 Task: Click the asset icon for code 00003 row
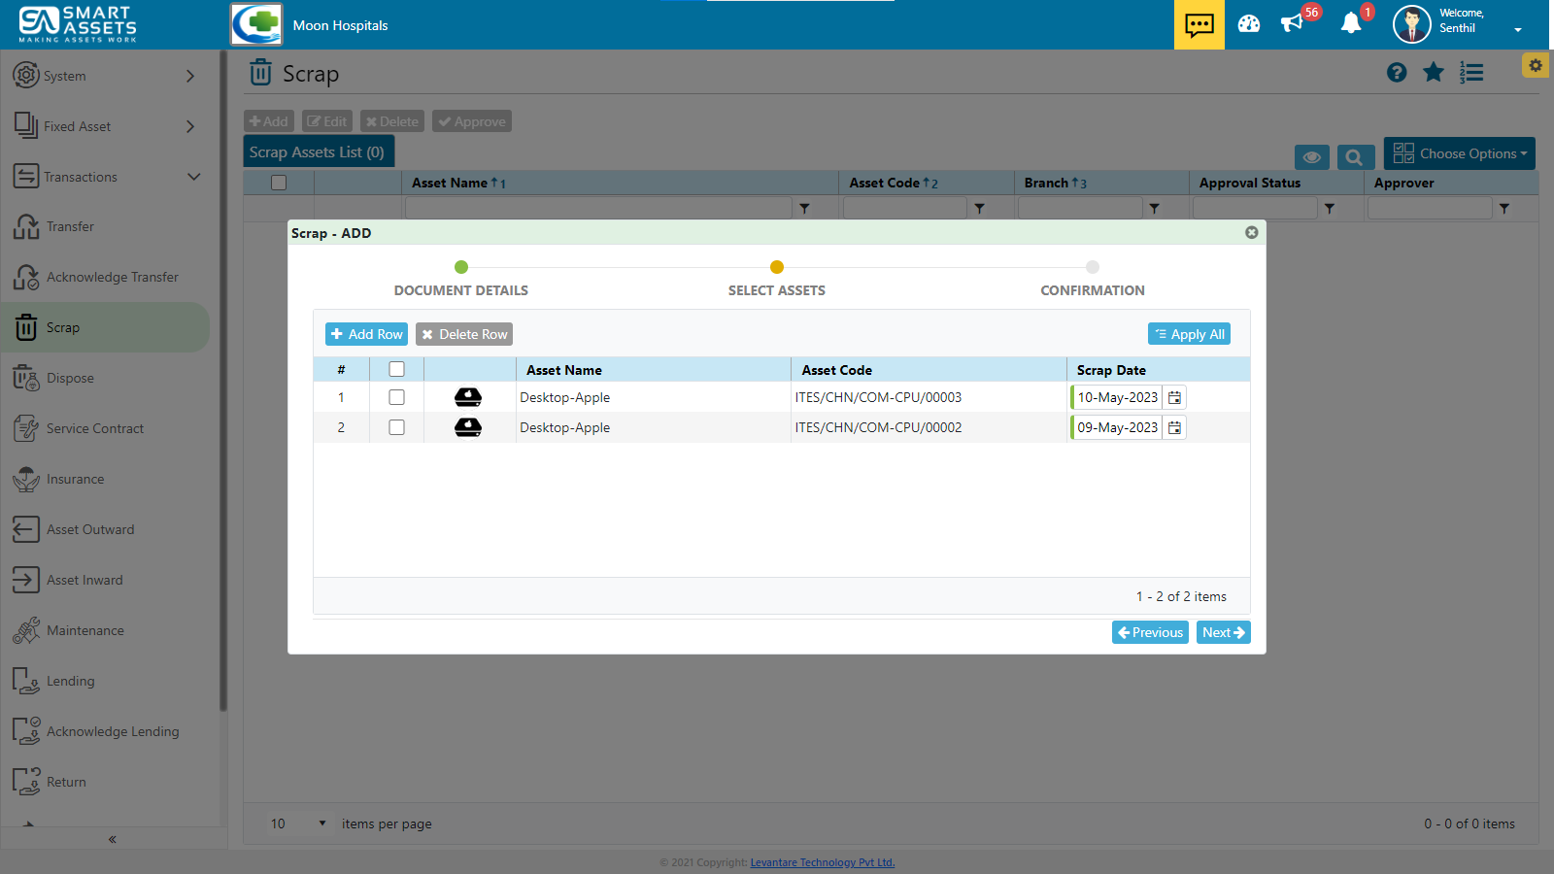coord(468,397)
